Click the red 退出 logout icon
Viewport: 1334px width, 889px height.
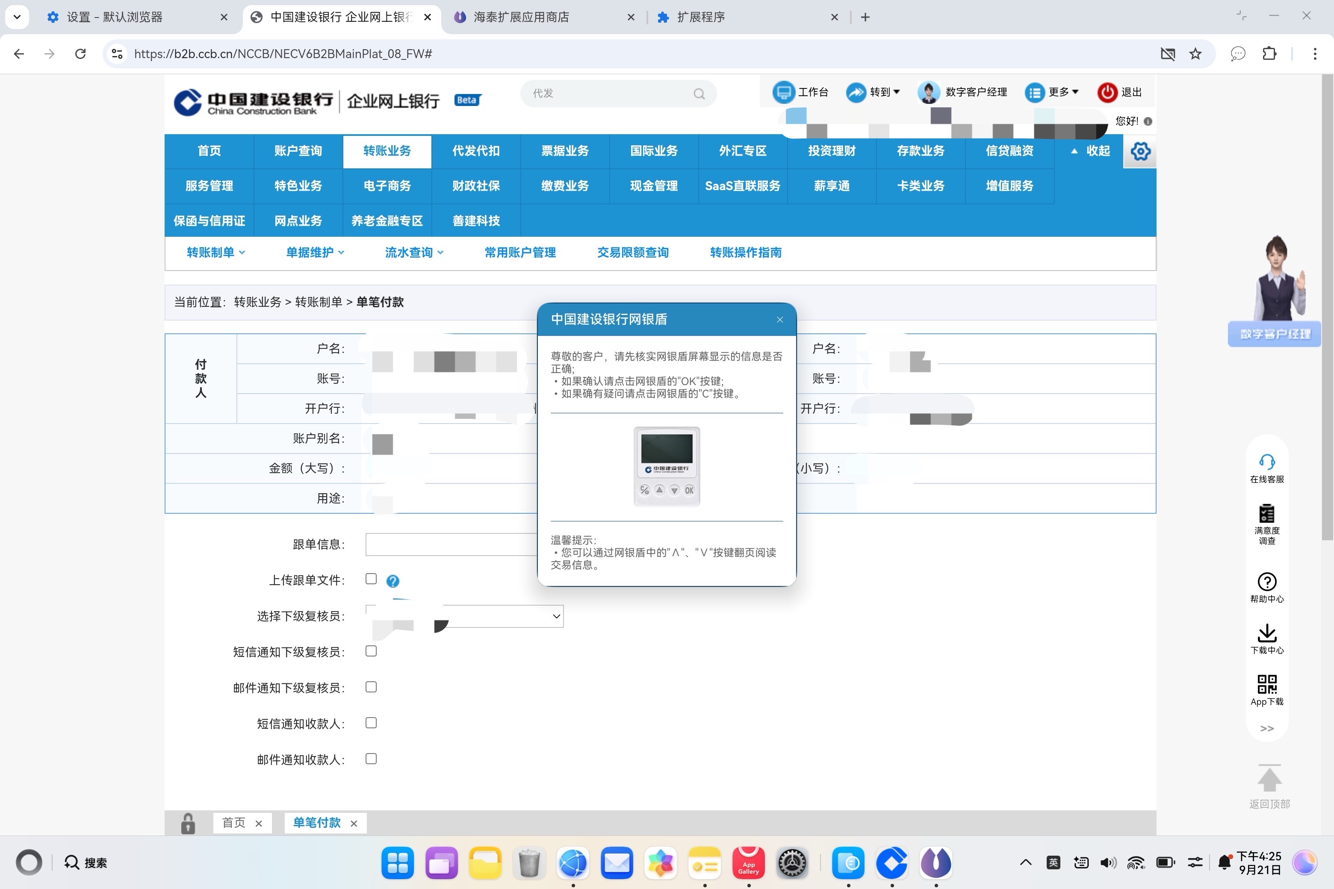(x=1107, y=92)
